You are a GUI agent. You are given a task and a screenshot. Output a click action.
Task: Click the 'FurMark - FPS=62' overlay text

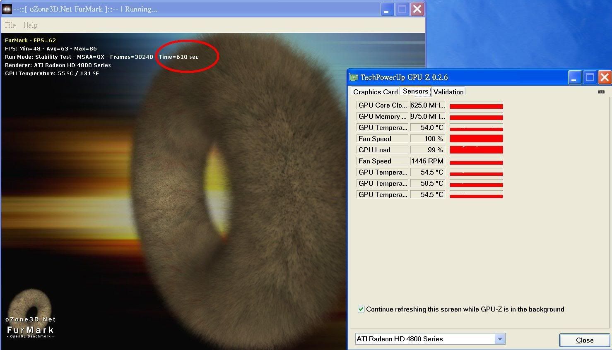click(30, 40)
